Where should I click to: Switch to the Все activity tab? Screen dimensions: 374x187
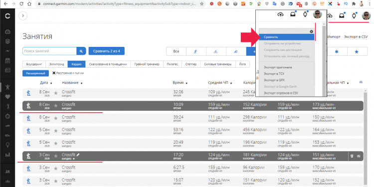pyautogui.click(x=176, y=51)
